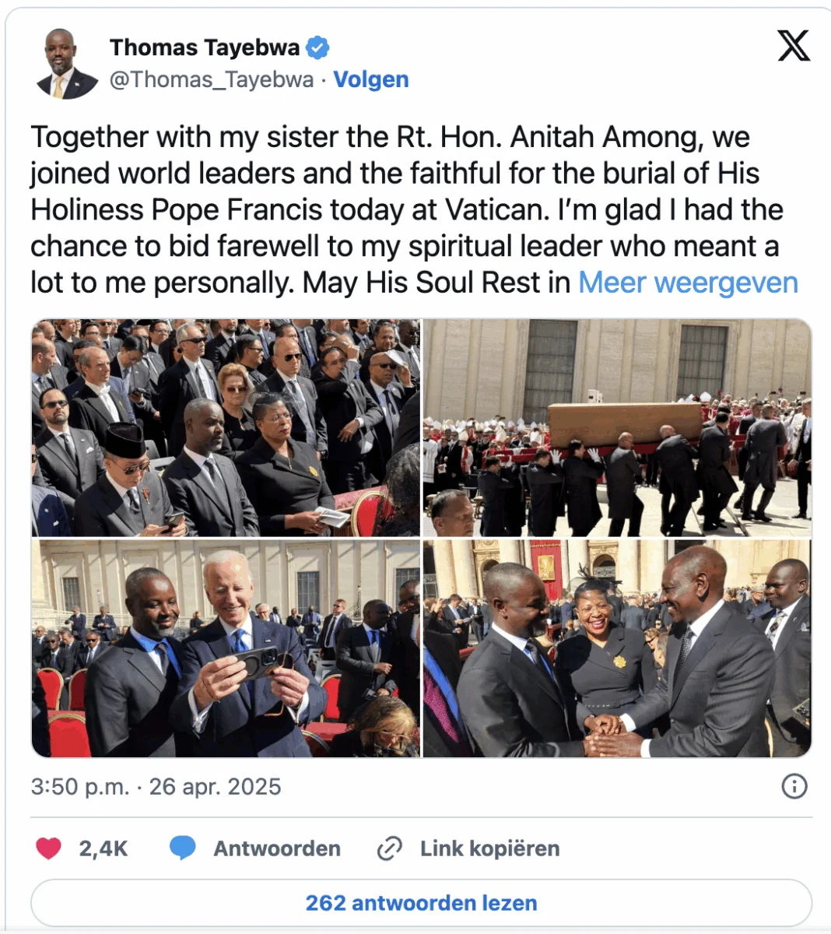Open the selfie with phone photo
Viewport: 831px width, 934px height.
[x=226, y=648]
